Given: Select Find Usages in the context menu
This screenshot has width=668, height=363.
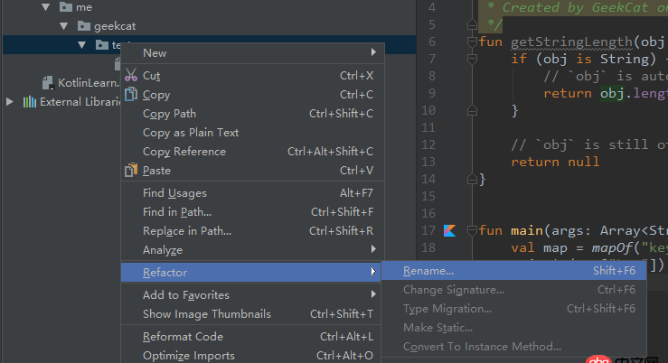Looking at the screenshot, I should coord(174,193).
